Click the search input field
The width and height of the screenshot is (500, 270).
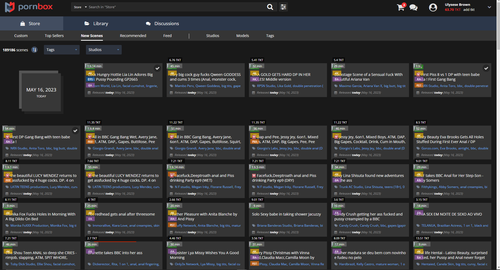175,7
